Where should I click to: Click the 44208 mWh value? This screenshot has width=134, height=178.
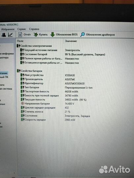pos(72,92)
